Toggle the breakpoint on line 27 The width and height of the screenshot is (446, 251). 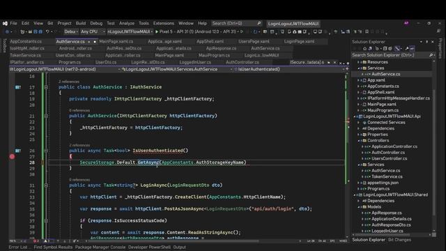[12, 156]
